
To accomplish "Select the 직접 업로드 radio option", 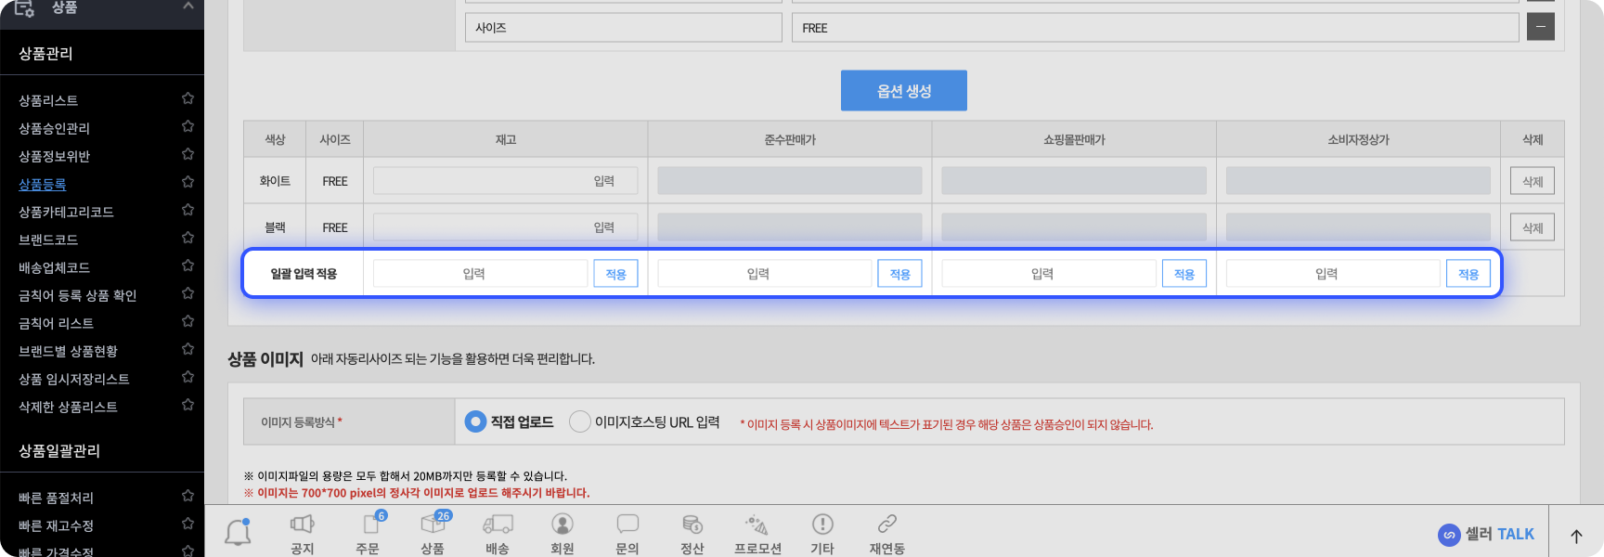I will point(475,421).
